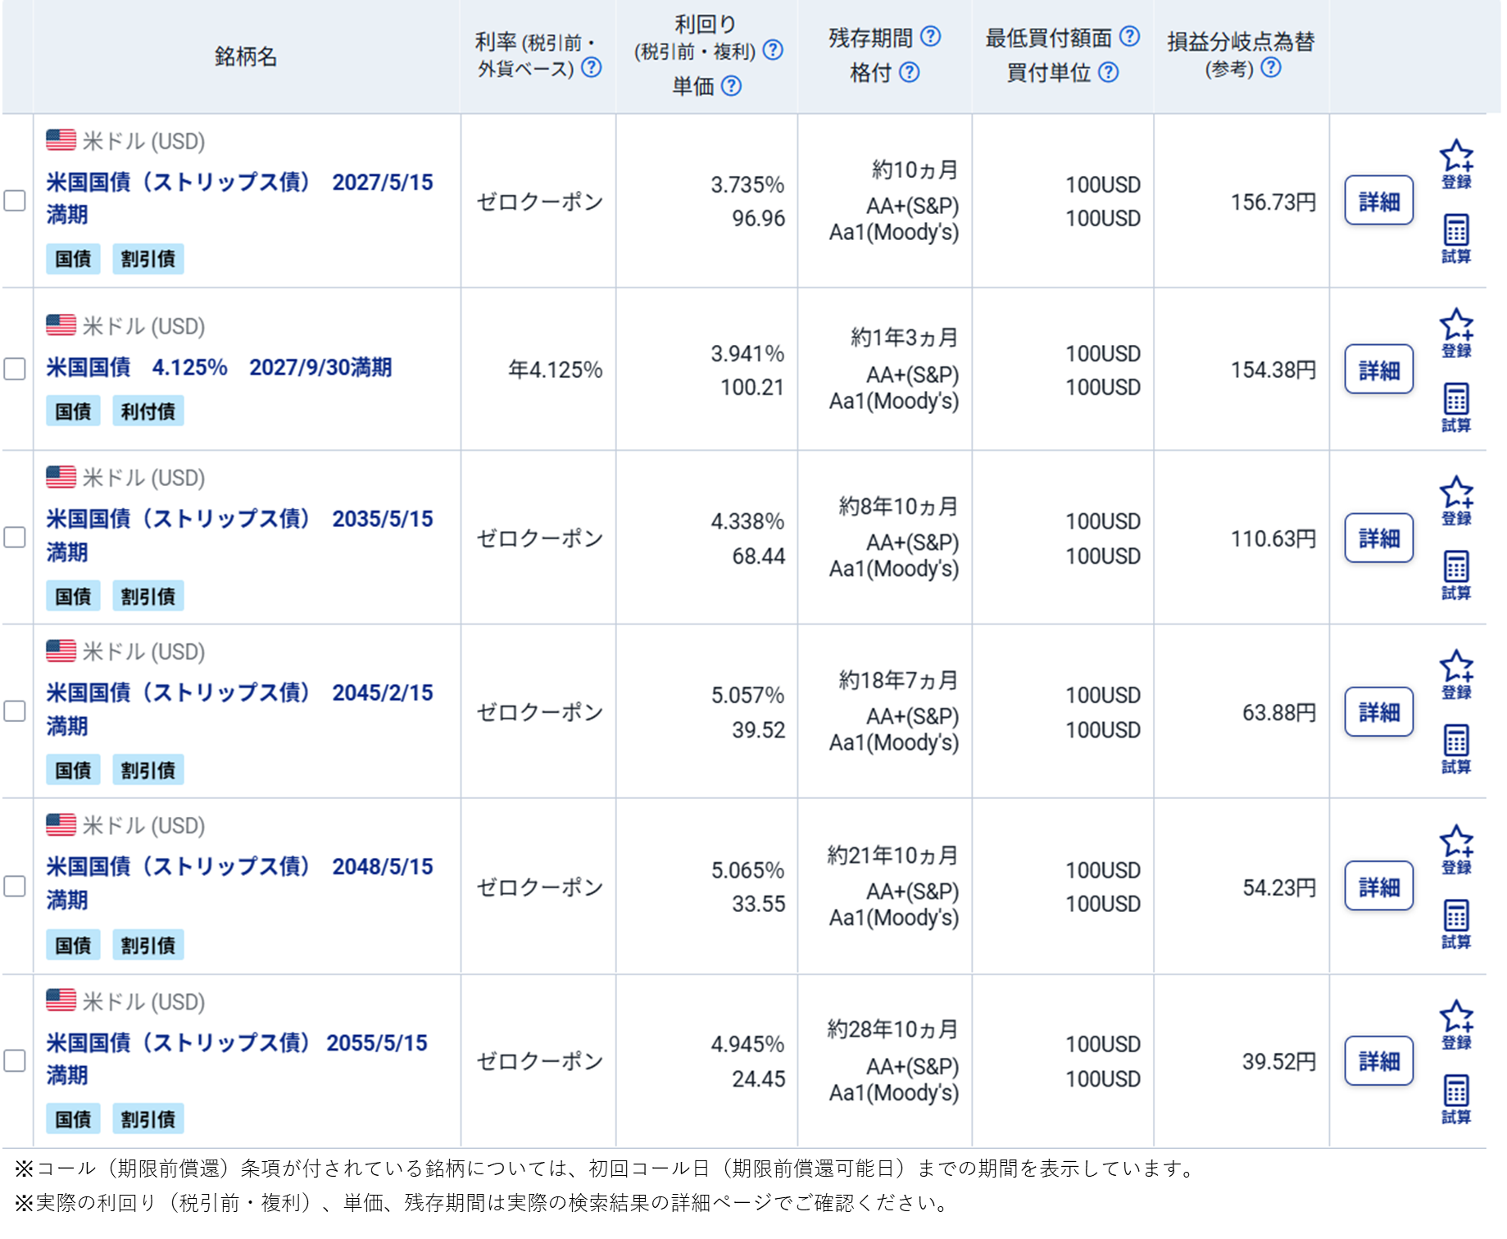Select break-even rate 54.23円

(x=1279, y=888)
